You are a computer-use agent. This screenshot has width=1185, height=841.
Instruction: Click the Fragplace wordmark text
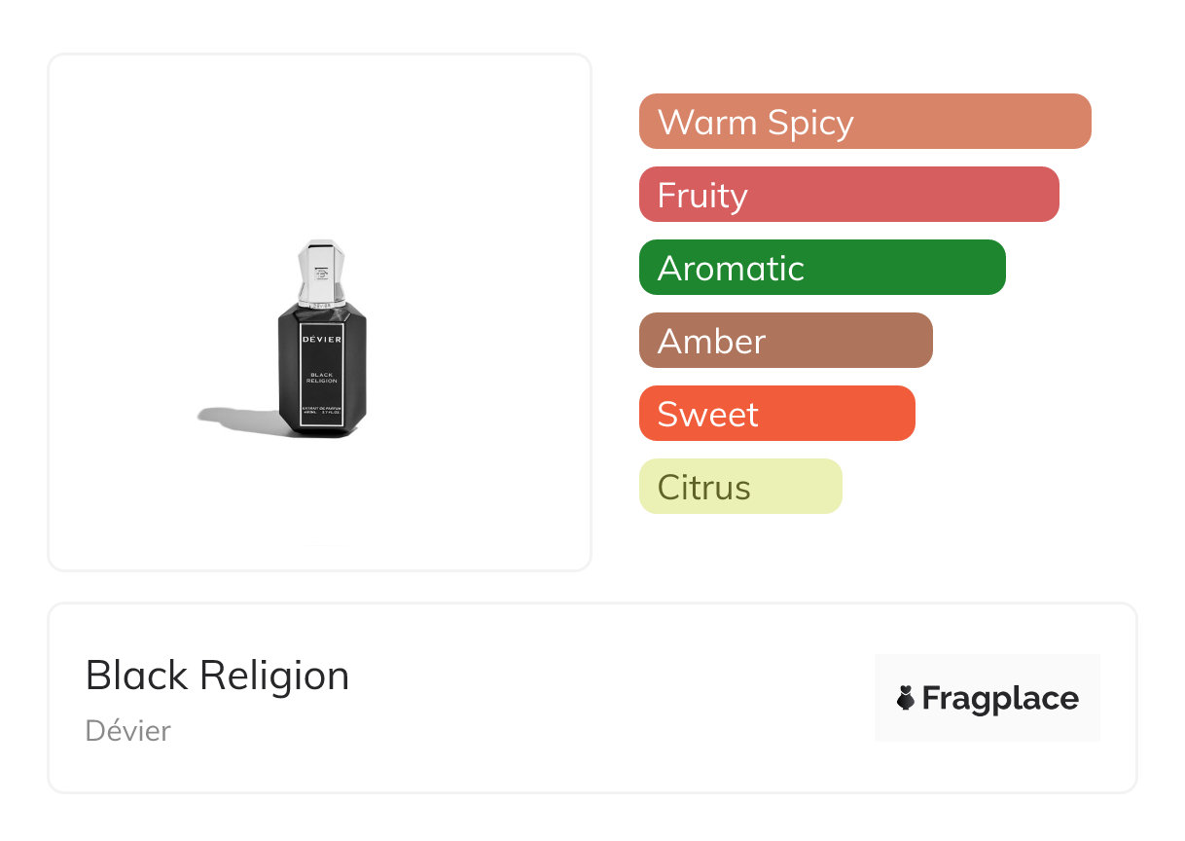pos(1000,699)
